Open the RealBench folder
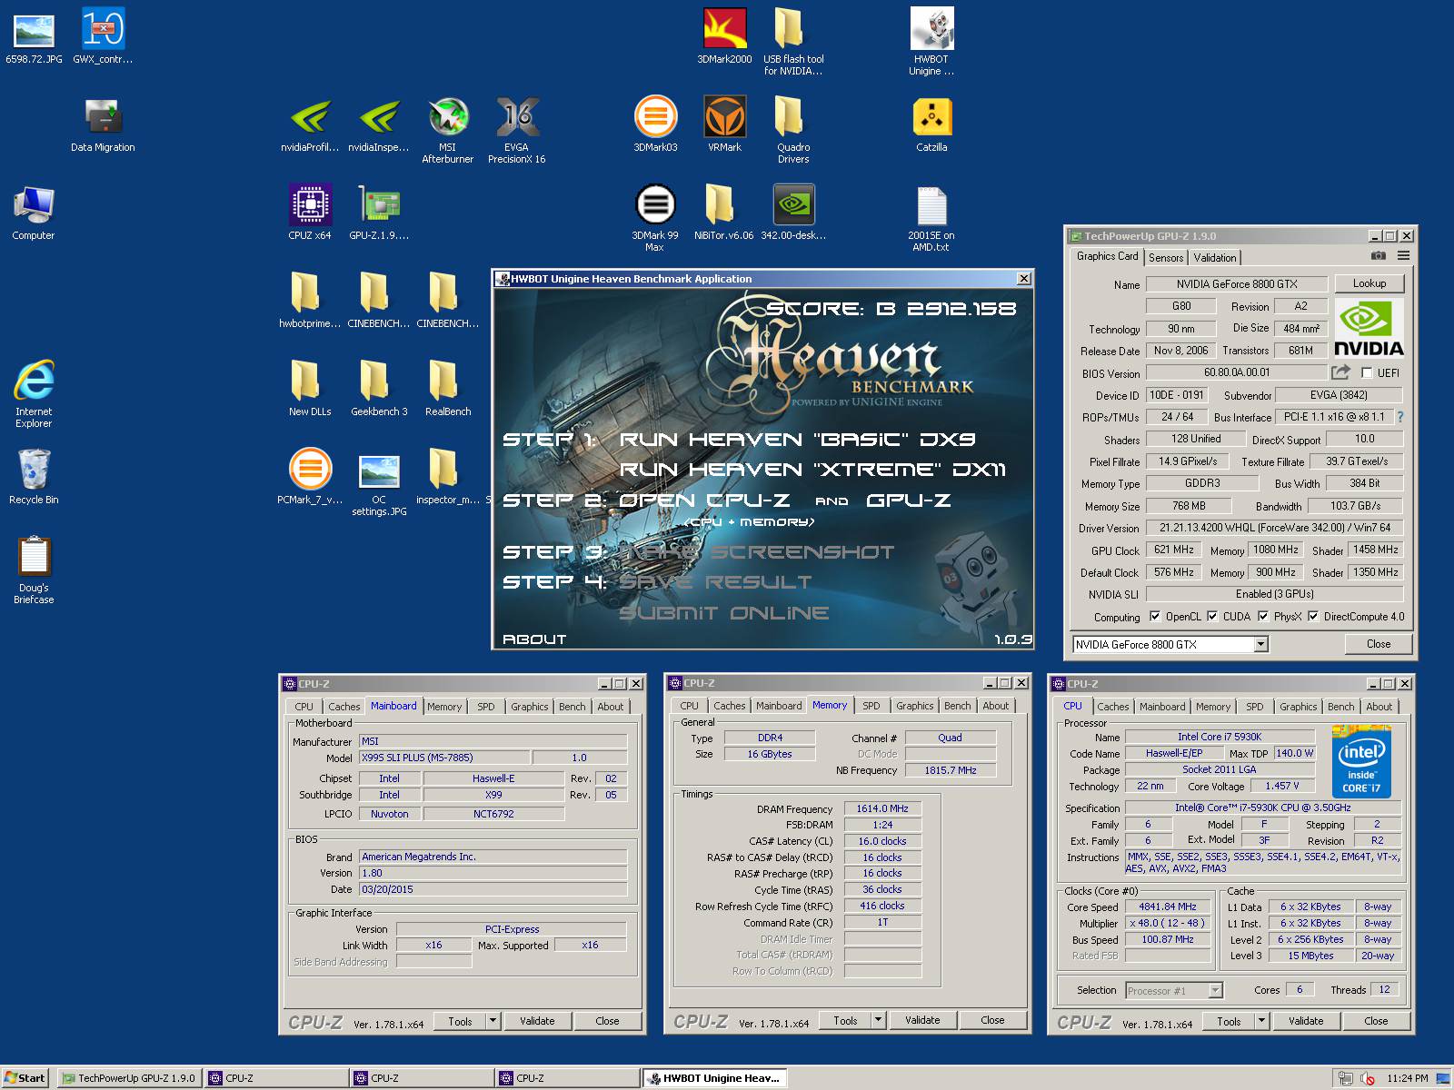 448,389
